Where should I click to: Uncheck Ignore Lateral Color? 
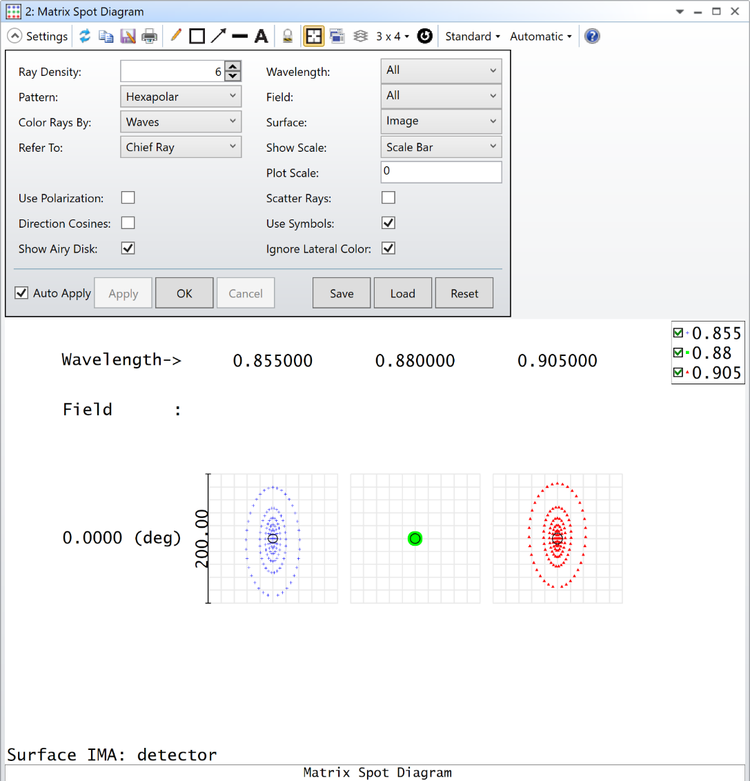coord(388,248)
